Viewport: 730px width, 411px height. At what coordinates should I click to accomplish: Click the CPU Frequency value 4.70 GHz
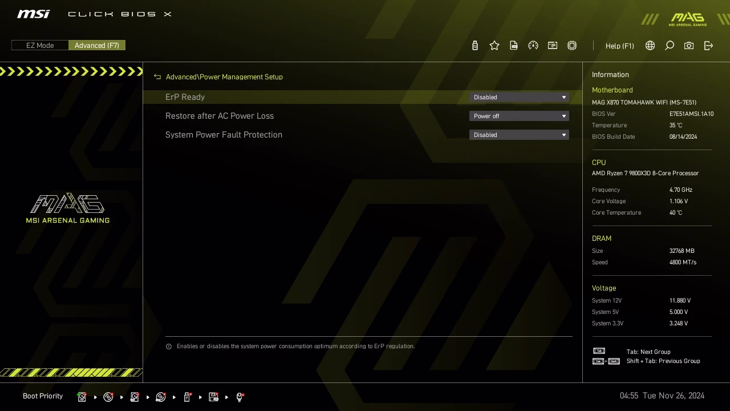681,190
